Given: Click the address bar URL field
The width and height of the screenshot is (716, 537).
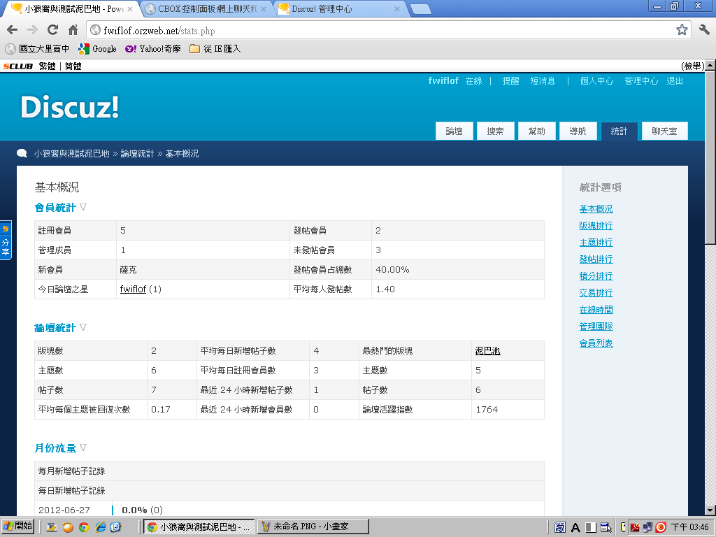Looking at the screenshot, I should [x=385, y=31].
